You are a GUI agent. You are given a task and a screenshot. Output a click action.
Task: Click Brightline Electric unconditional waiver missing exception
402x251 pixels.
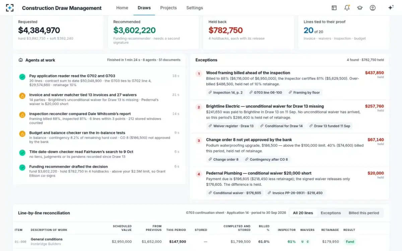pos(265,106)
